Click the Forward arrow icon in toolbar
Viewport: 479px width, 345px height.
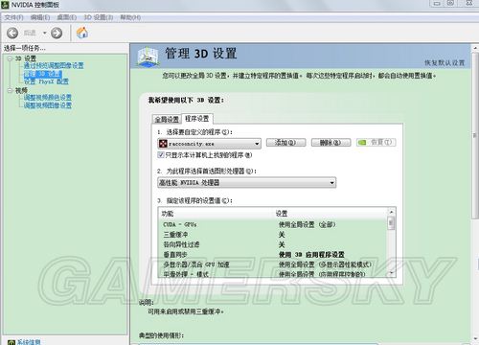(x=57, y=33)
